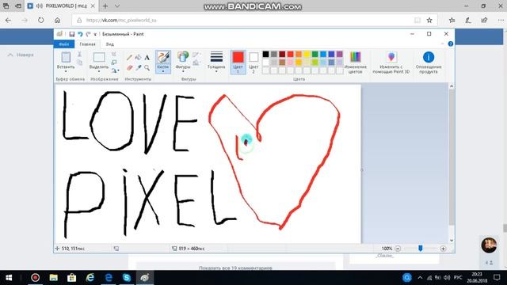The height and width of the screenshot is (285, 507).
Task: Go back in the browser
Action: pos(8,20)
